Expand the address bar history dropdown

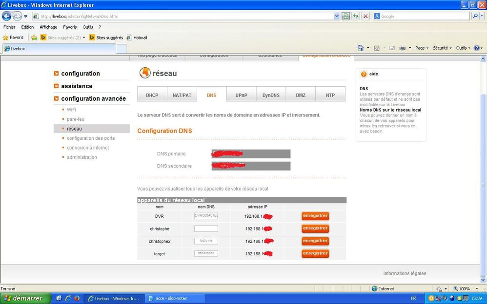(337, 16)
